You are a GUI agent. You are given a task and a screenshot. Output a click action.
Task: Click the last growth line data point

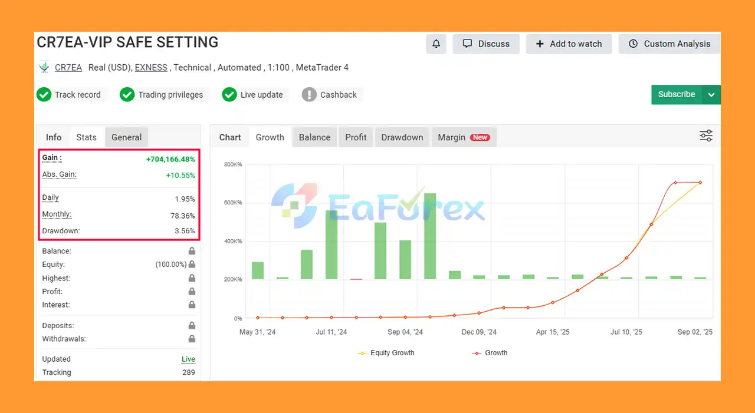(700, 183)
